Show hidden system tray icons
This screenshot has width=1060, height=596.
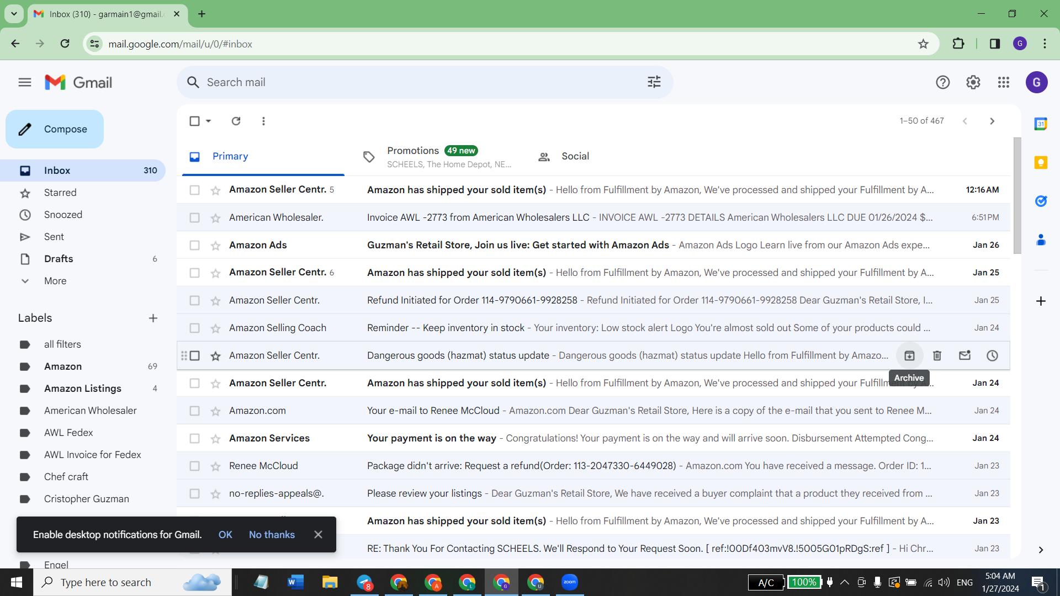(x=845, y=582)
